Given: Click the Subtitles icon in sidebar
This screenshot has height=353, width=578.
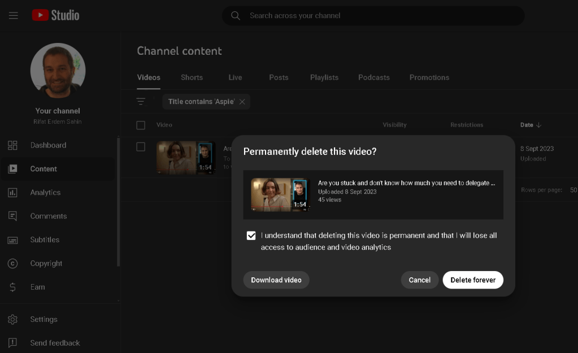Looking at the screenshot, I should 12,240.
